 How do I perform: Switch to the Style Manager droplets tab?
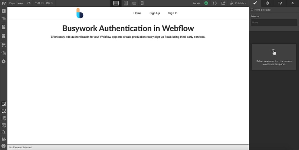point(280,3)
